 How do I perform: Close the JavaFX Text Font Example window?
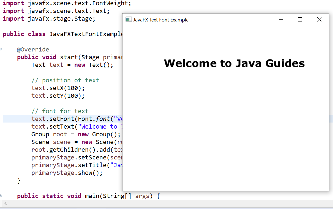click(x=319, y=19)
